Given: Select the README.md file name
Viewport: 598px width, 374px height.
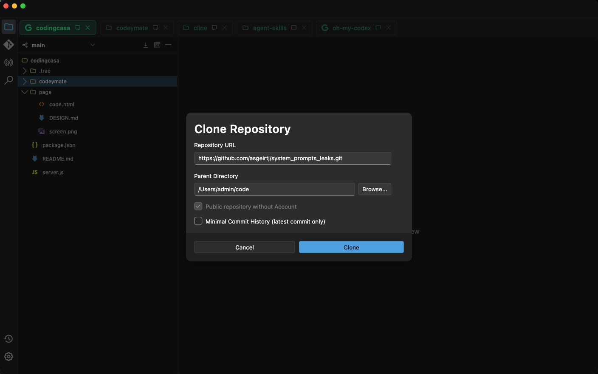Looking at the screenshot, I should pyautogui.click(x=58, y=159).
